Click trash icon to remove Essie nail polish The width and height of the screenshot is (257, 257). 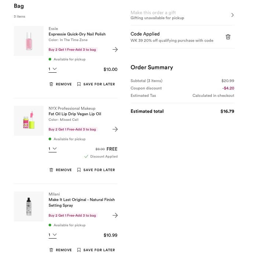pos(51,84)
